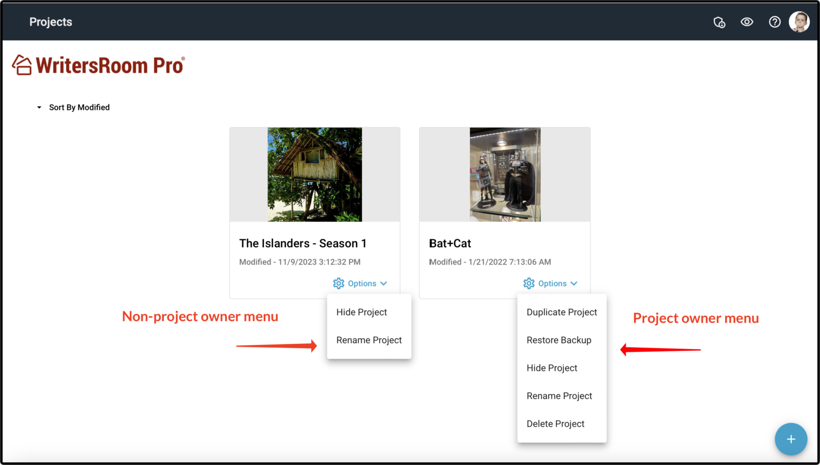
Task: Click the WritersRoom Pro house logo
Action: tap(22, 64)
